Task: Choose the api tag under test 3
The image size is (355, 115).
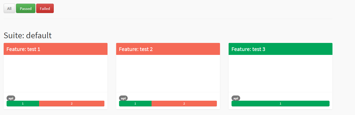Action: click(236, 98)
